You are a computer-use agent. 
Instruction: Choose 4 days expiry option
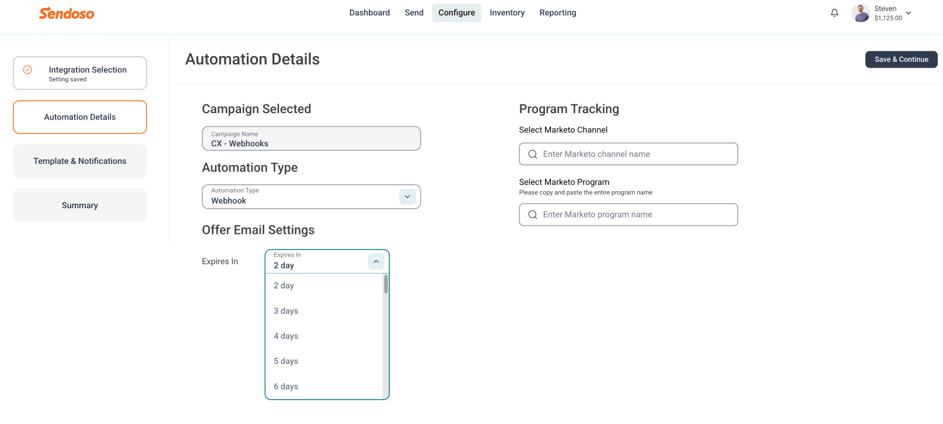324,336
